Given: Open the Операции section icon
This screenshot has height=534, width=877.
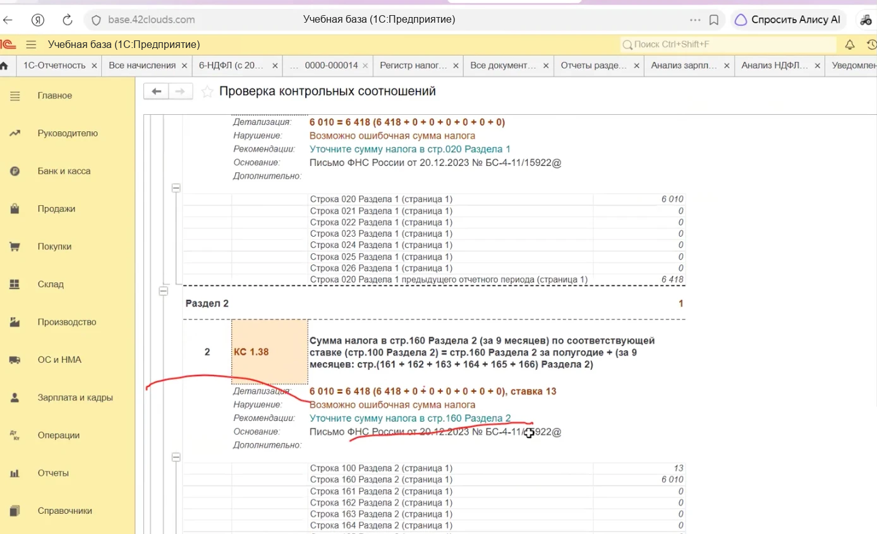Looking at the screenshot, I should 15,435.
